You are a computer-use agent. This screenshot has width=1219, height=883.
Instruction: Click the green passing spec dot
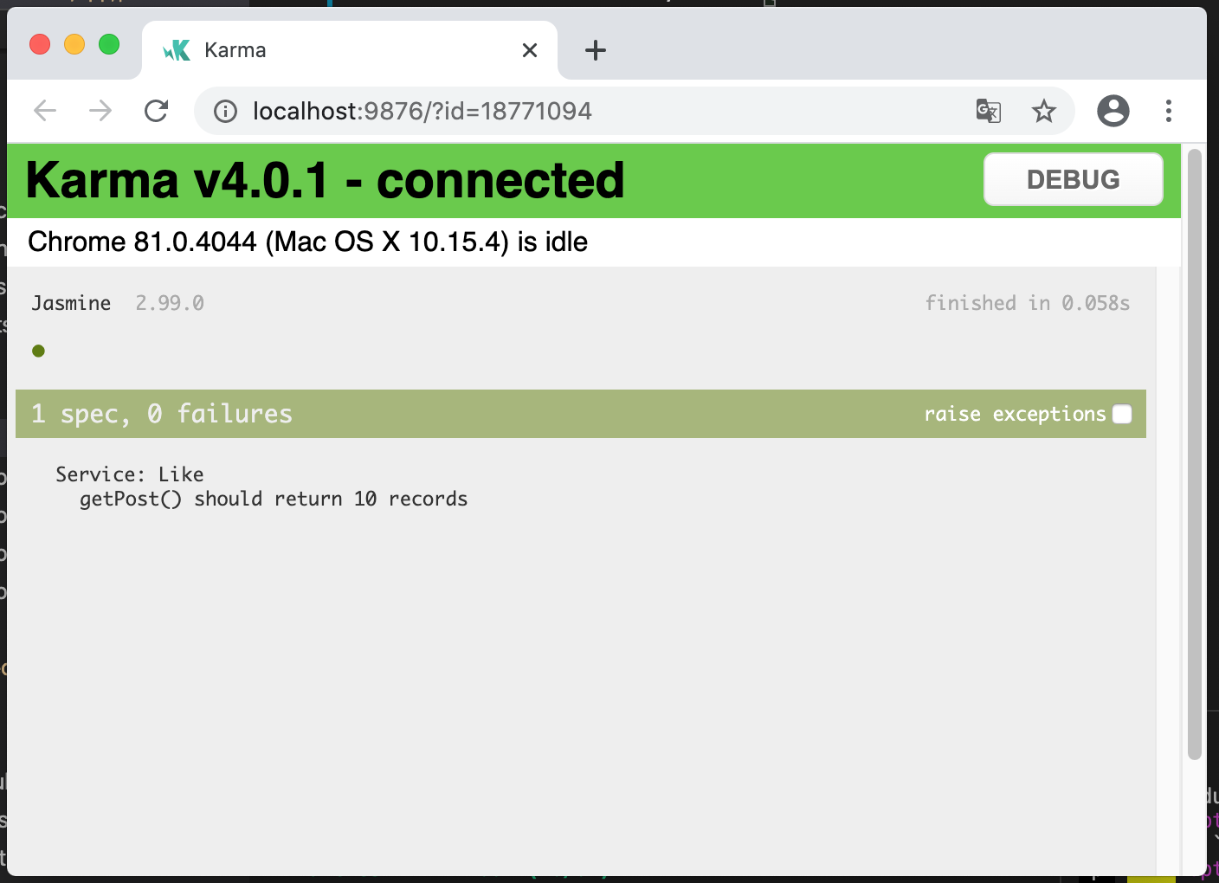point(38,351)
